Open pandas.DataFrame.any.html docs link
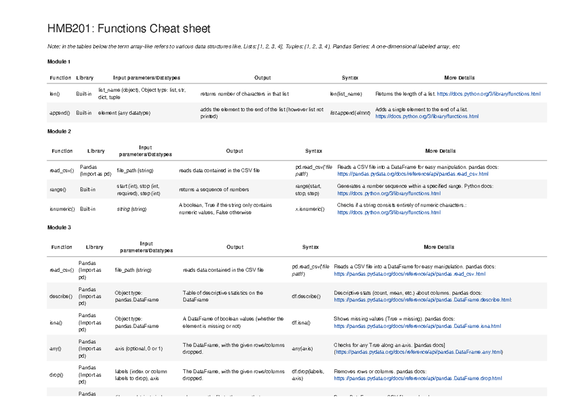 pos(418,352)
